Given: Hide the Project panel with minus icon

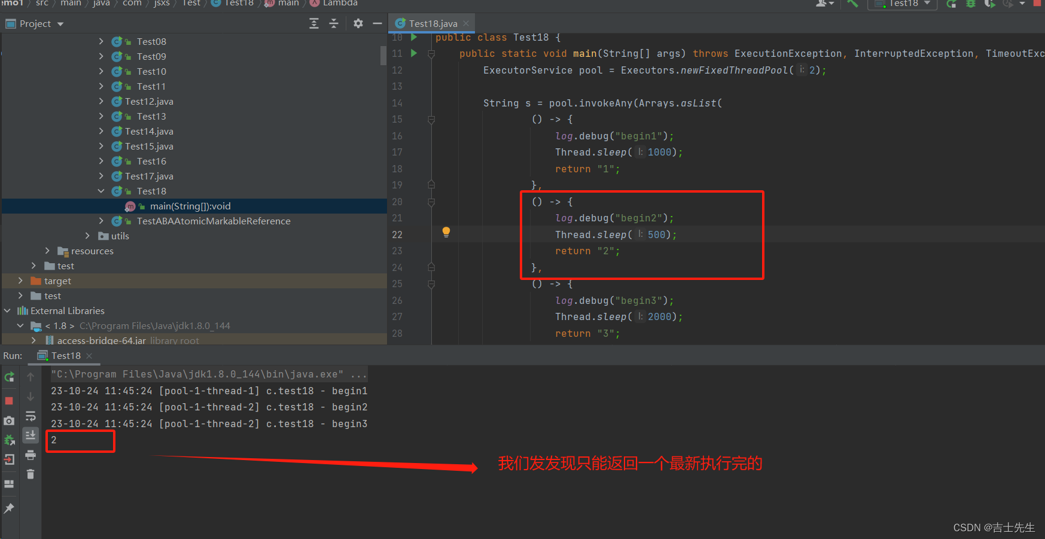Looking at the screenshot, I should (x=377, y=23).
